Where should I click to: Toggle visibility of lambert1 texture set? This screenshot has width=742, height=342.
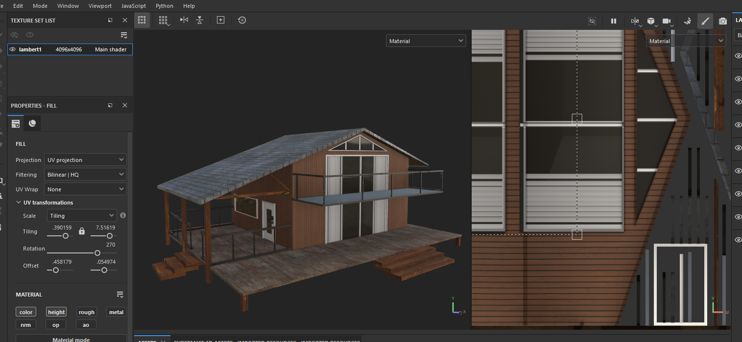pos(13,49)
